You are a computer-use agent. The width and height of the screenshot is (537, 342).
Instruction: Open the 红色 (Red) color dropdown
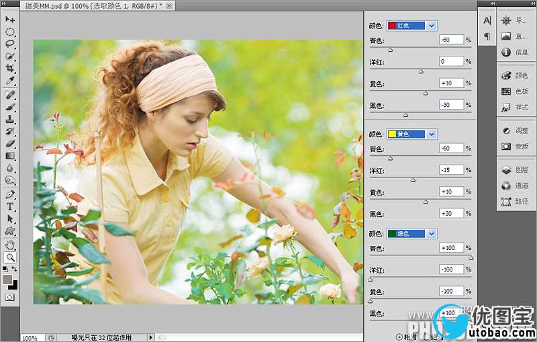click(x=411, y=26)
